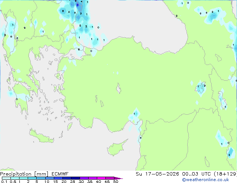The height and width of the screenshot is (183, 237).
Task: Click the '(18+129)' forecast run label
Action: 225,174
